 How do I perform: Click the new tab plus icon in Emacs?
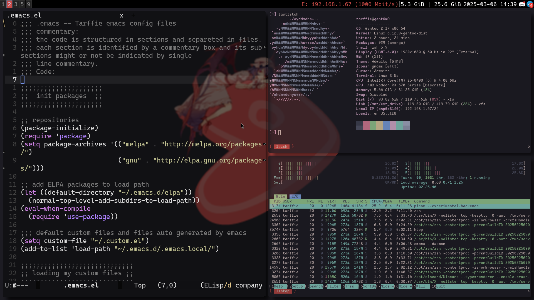coord(133,16)
